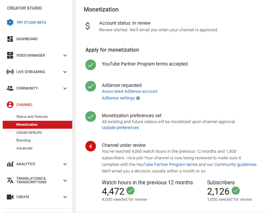Select the Create clapperboard icon
267x213 pixels.
[x=10, y=197]
